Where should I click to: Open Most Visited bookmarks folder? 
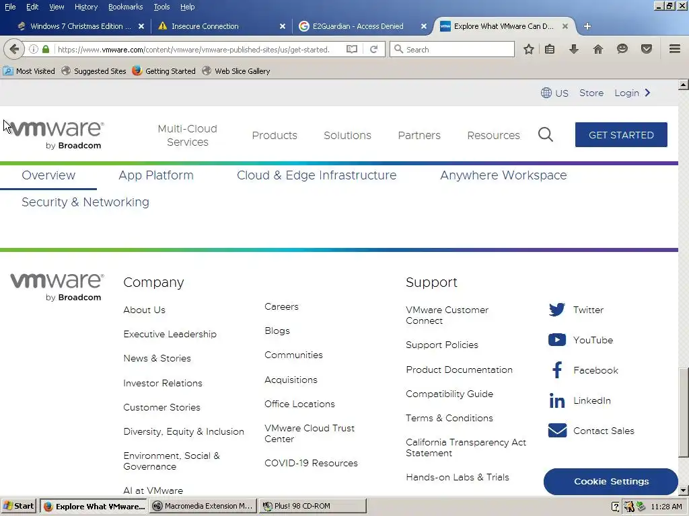click(x=29, y=71)
